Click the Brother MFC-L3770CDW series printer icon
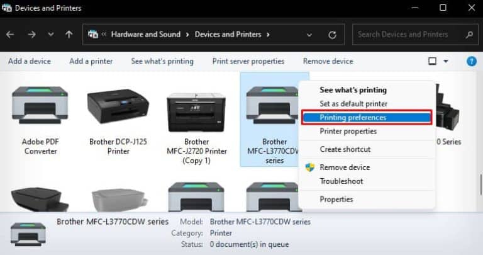The width and height of the screenshot is (483, 255). click(272, 106)
